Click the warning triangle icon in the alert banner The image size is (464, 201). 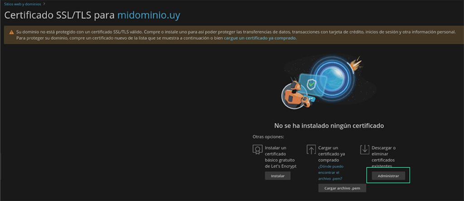(x=11, y=32)
